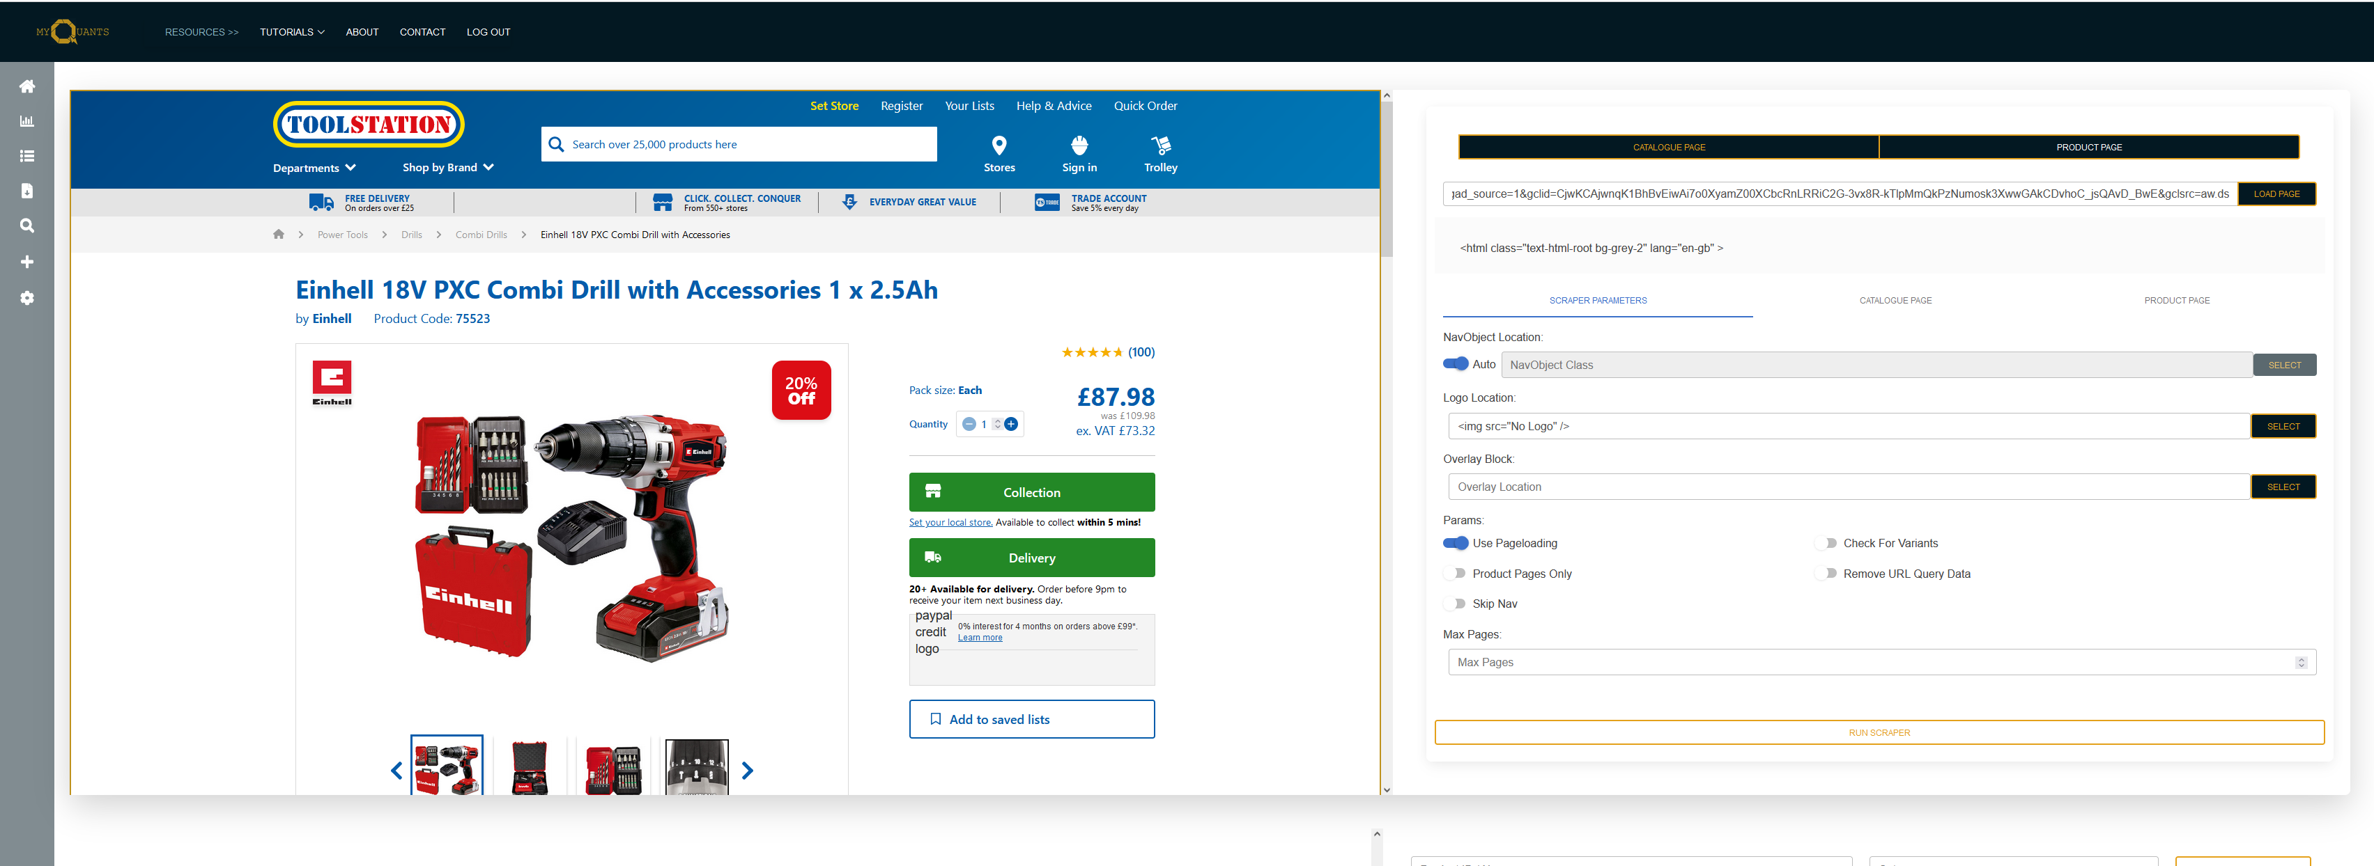Viewport: 2374px width, 866px height.
Task: Switch to the top Product Page tab
Action: 2088,148
